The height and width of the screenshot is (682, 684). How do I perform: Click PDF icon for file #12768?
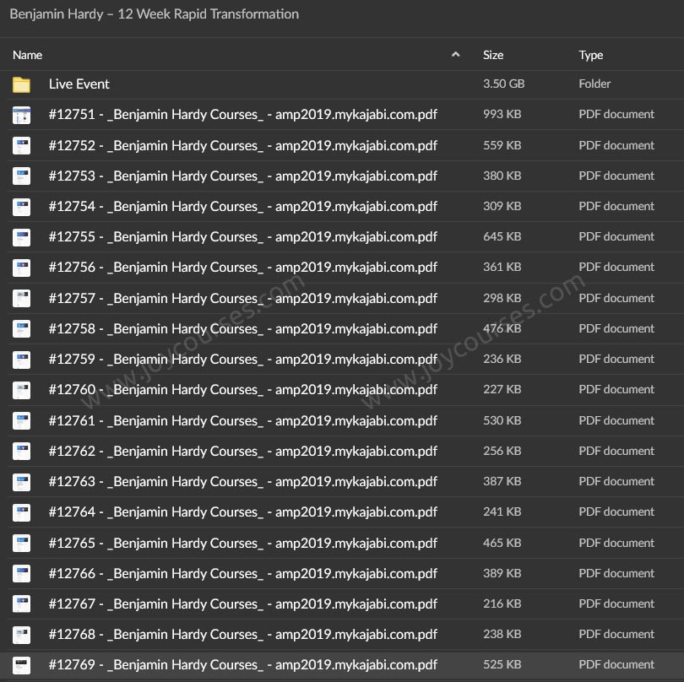(x=21, y=636)
